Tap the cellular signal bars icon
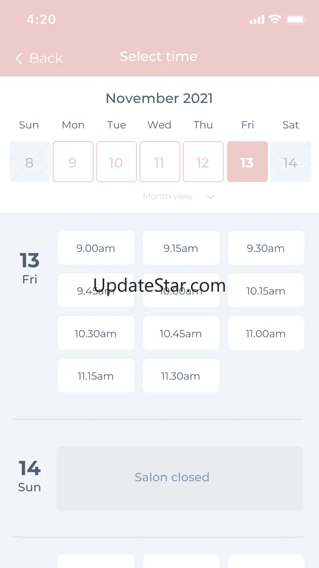The height and width of the screenshot is (568, 319). tap(257, 20)
